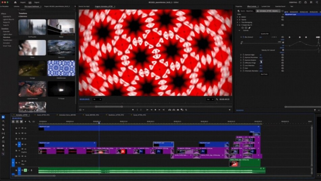Click the Surprise Me button
Viewport: 321px width, 181px height.
pos(265,34)
